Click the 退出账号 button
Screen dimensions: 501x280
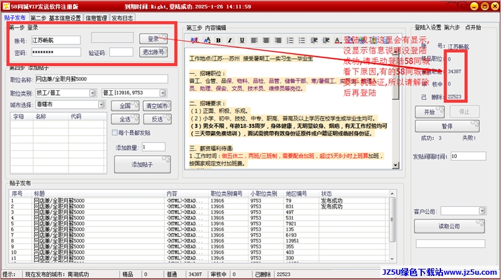(x=154, y=52)
